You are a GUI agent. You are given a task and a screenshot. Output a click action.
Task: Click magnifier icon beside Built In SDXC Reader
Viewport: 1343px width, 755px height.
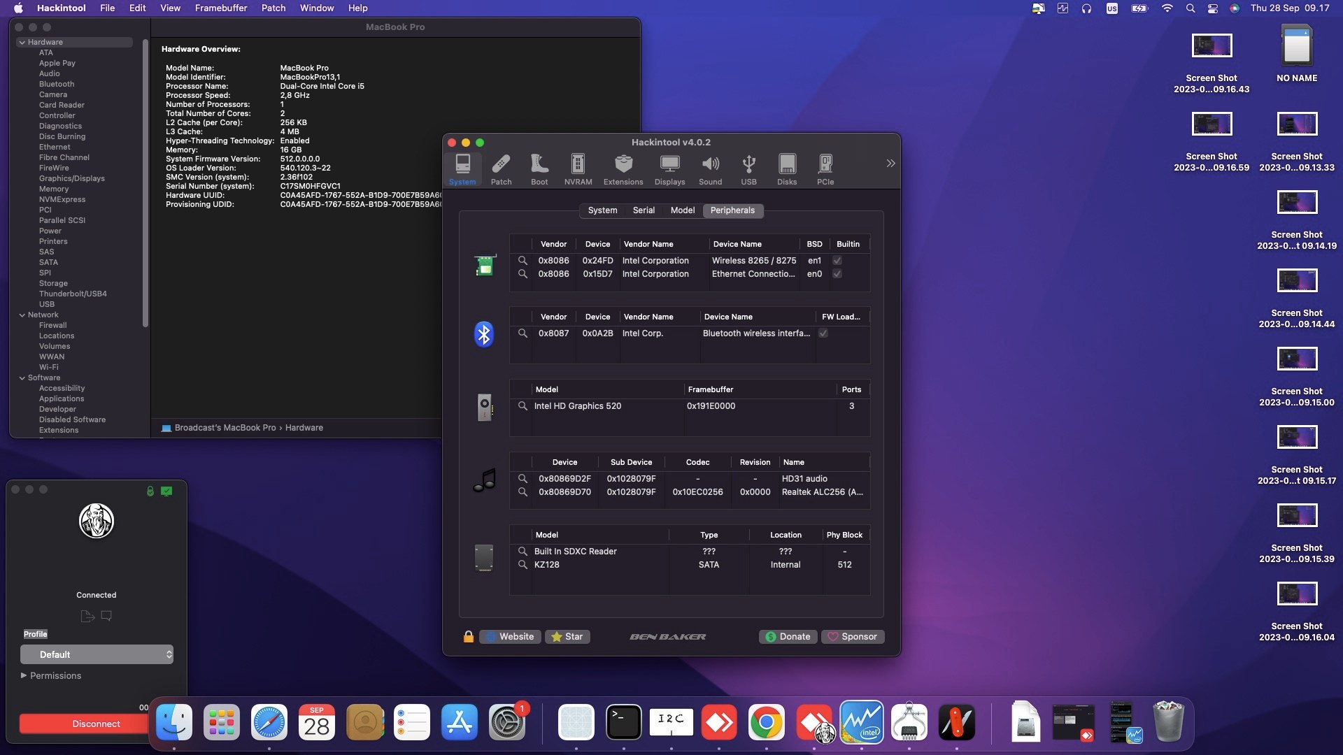click(523, 552)
